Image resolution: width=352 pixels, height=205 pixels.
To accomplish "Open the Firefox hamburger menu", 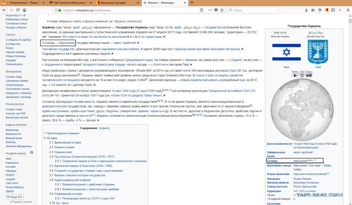I will click(x=348, y=10).
